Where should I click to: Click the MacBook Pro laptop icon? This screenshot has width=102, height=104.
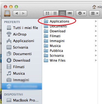point(9,100)
